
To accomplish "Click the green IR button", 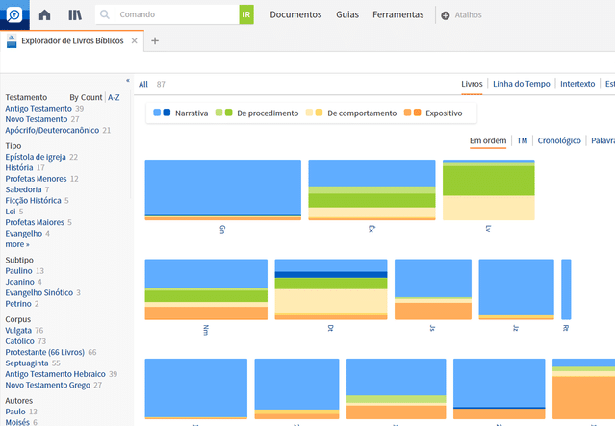I will point(246,14).
